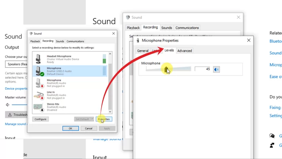Click scroll down arrow in recording device list
This screenshot has height=159, width=282.
pos(110,112)
